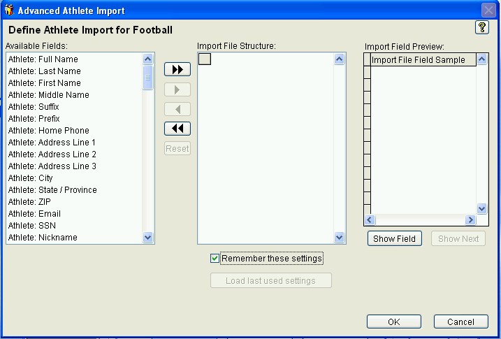Click the double left arrow remove-all button

(x=177, y=129)
